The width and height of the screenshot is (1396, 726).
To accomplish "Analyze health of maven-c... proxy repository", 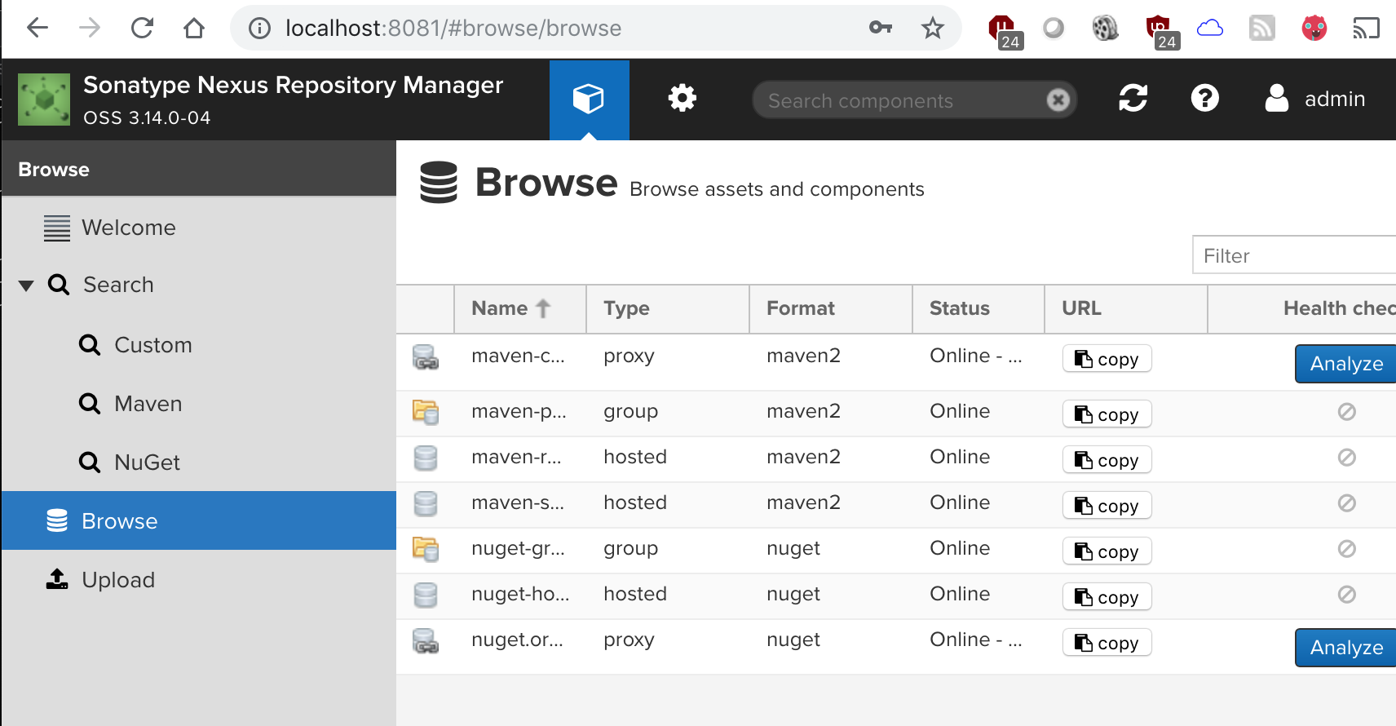I will pos(1345,364).
